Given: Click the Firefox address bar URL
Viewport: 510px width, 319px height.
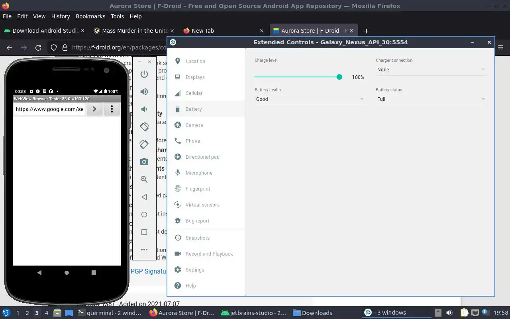Looking at the screenshot, I should pyautogui.click(x=119, y=48).
